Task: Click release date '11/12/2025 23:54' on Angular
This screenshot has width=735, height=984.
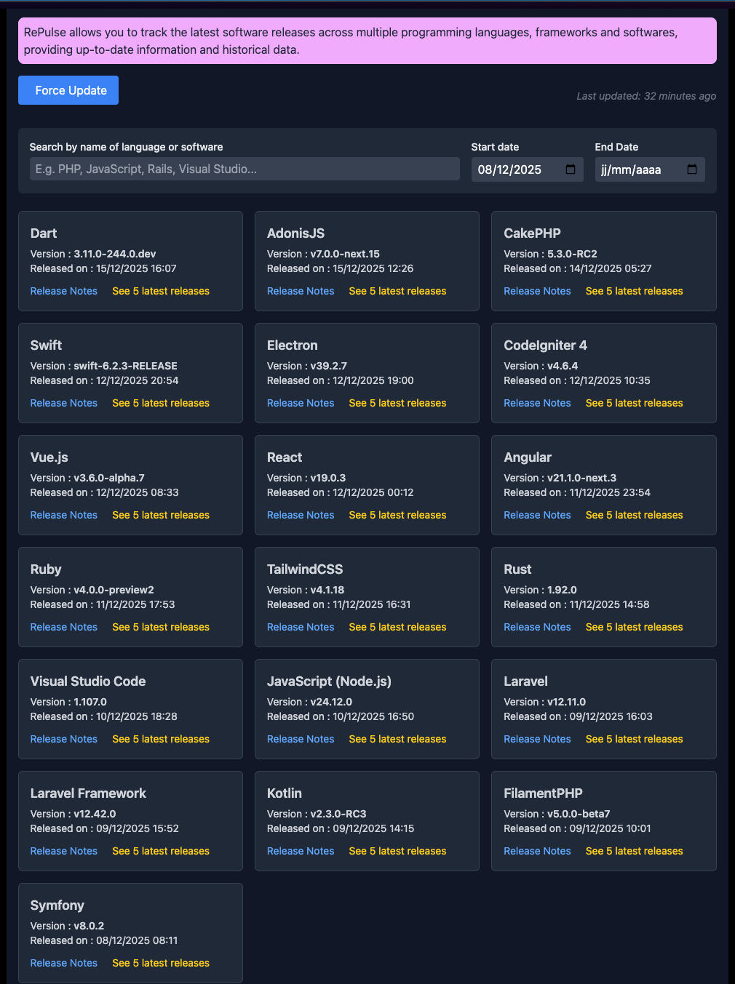Action: tap(610, 492)
